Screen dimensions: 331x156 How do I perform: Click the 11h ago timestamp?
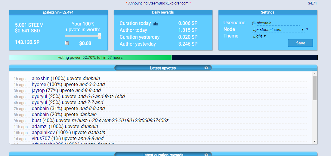pyautogui.click(x=21, y=127)
